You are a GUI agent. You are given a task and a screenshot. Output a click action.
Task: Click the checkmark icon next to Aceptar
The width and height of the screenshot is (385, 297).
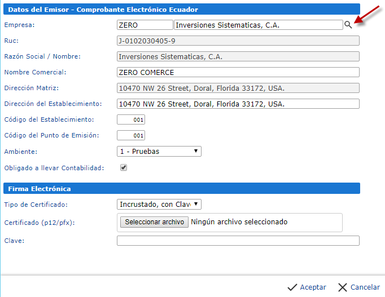(x=292, y=287)
